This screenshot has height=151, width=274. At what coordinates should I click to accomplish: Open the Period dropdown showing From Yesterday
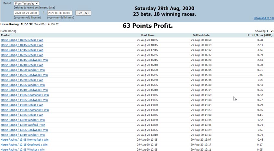point(27,3)
